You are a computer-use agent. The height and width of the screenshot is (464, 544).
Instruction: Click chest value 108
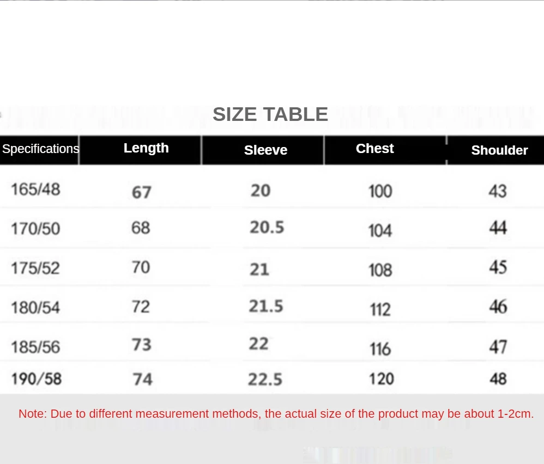click(380, 270)
